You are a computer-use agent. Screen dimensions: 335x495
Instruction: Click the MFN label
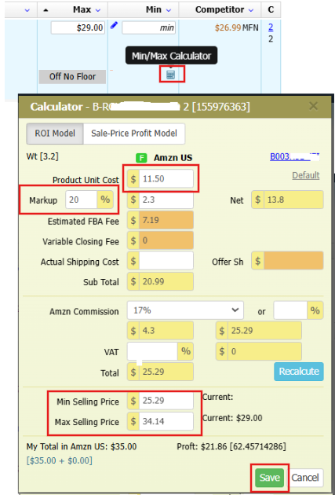click(250, 27)
